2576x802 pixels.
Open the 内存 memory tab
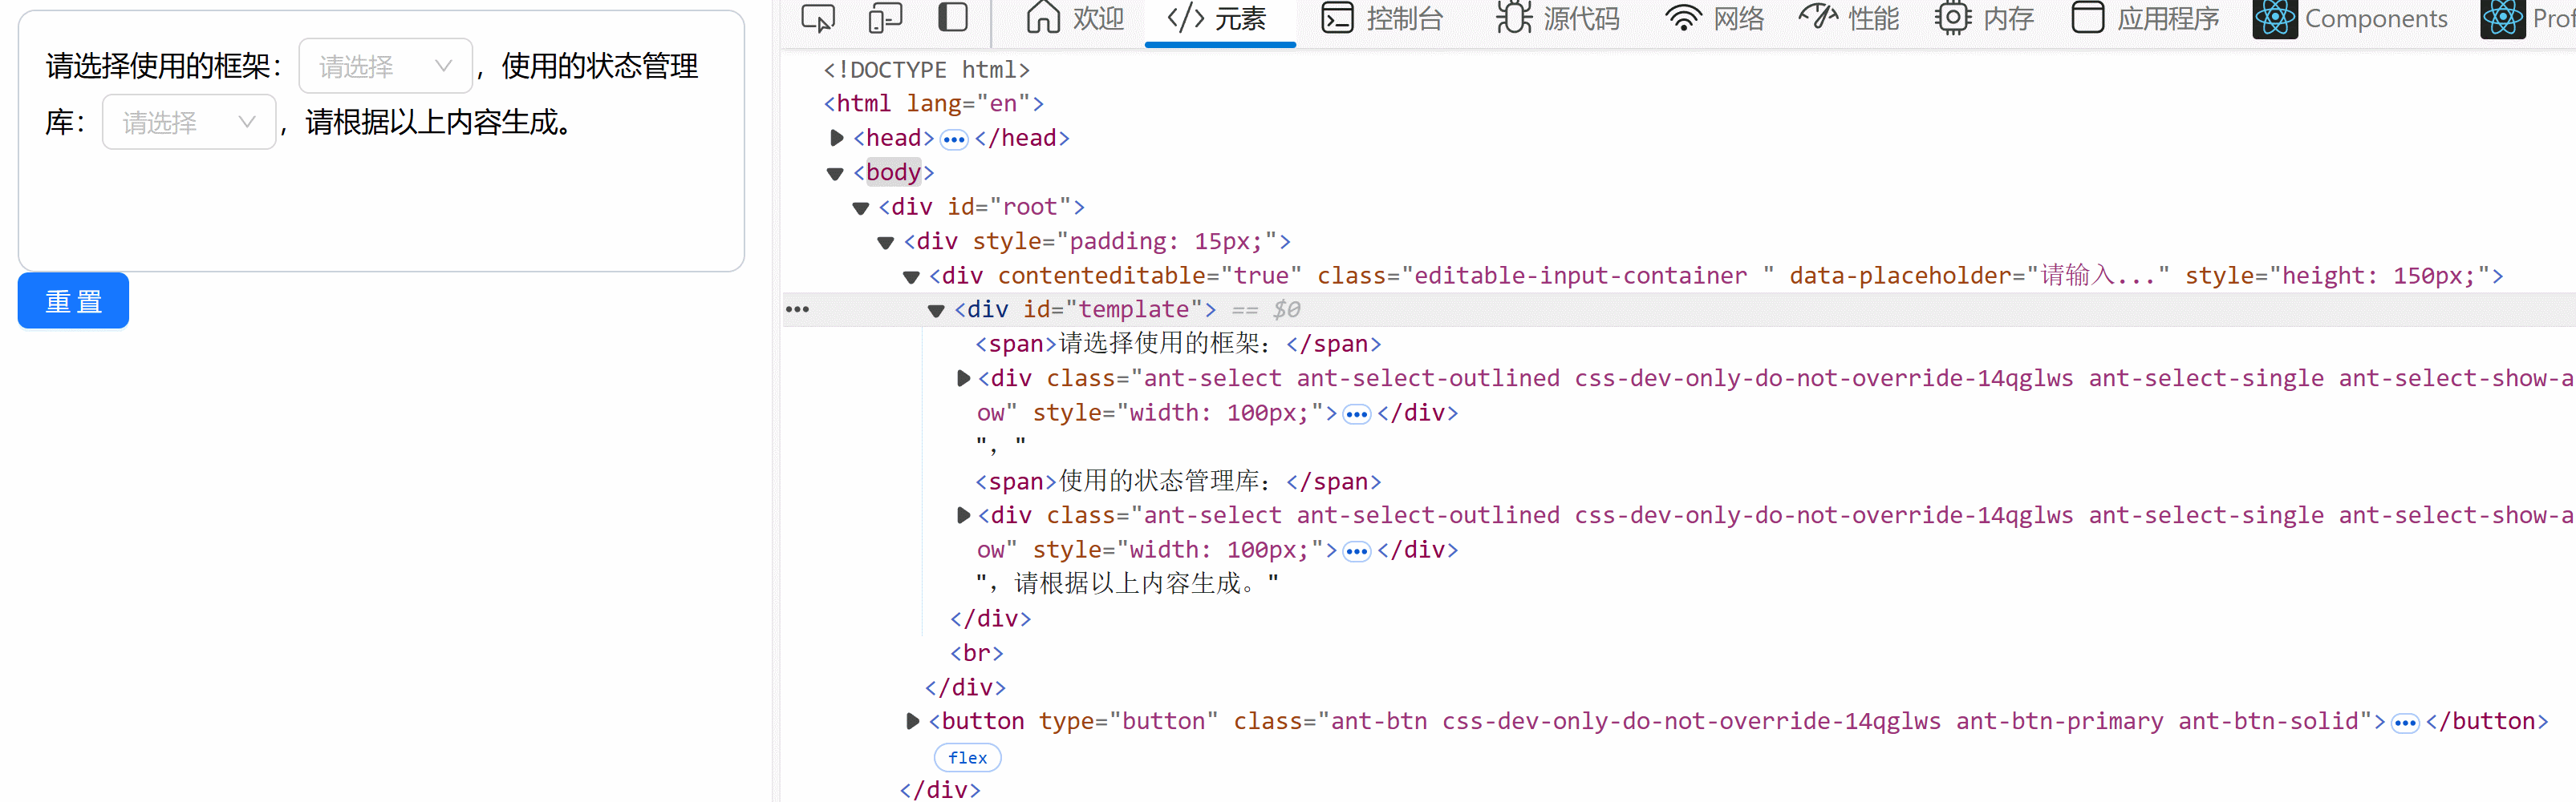pyautogui.click(x=1984, y=18)
